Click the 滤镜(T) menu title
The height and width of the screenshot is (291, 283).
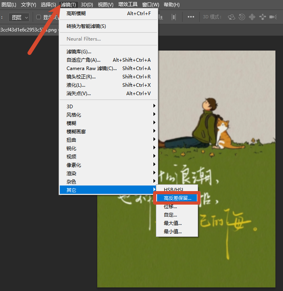pos(68,5)
